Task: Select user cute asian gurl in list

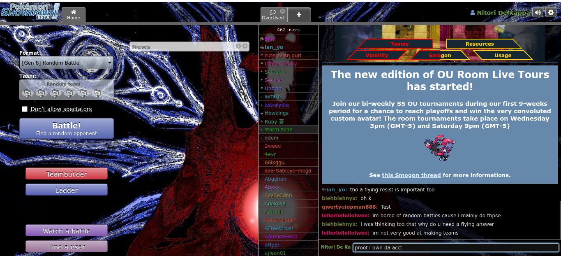Action: (x=288, y=55)
